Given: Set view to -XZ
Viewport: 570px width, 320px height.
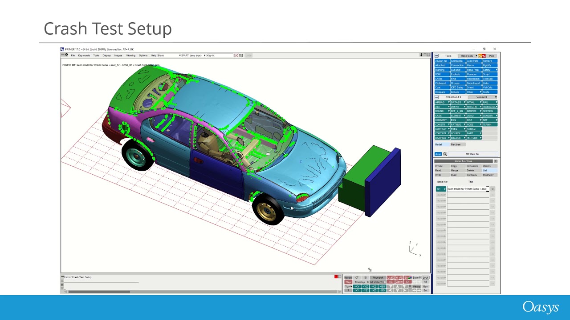Looking at the screenshot, I should (374, 291).
